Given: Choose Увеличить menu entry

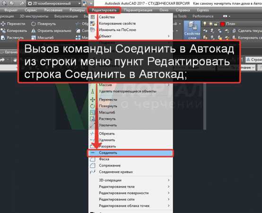Looking at the screenshot, I should [131, 125].
